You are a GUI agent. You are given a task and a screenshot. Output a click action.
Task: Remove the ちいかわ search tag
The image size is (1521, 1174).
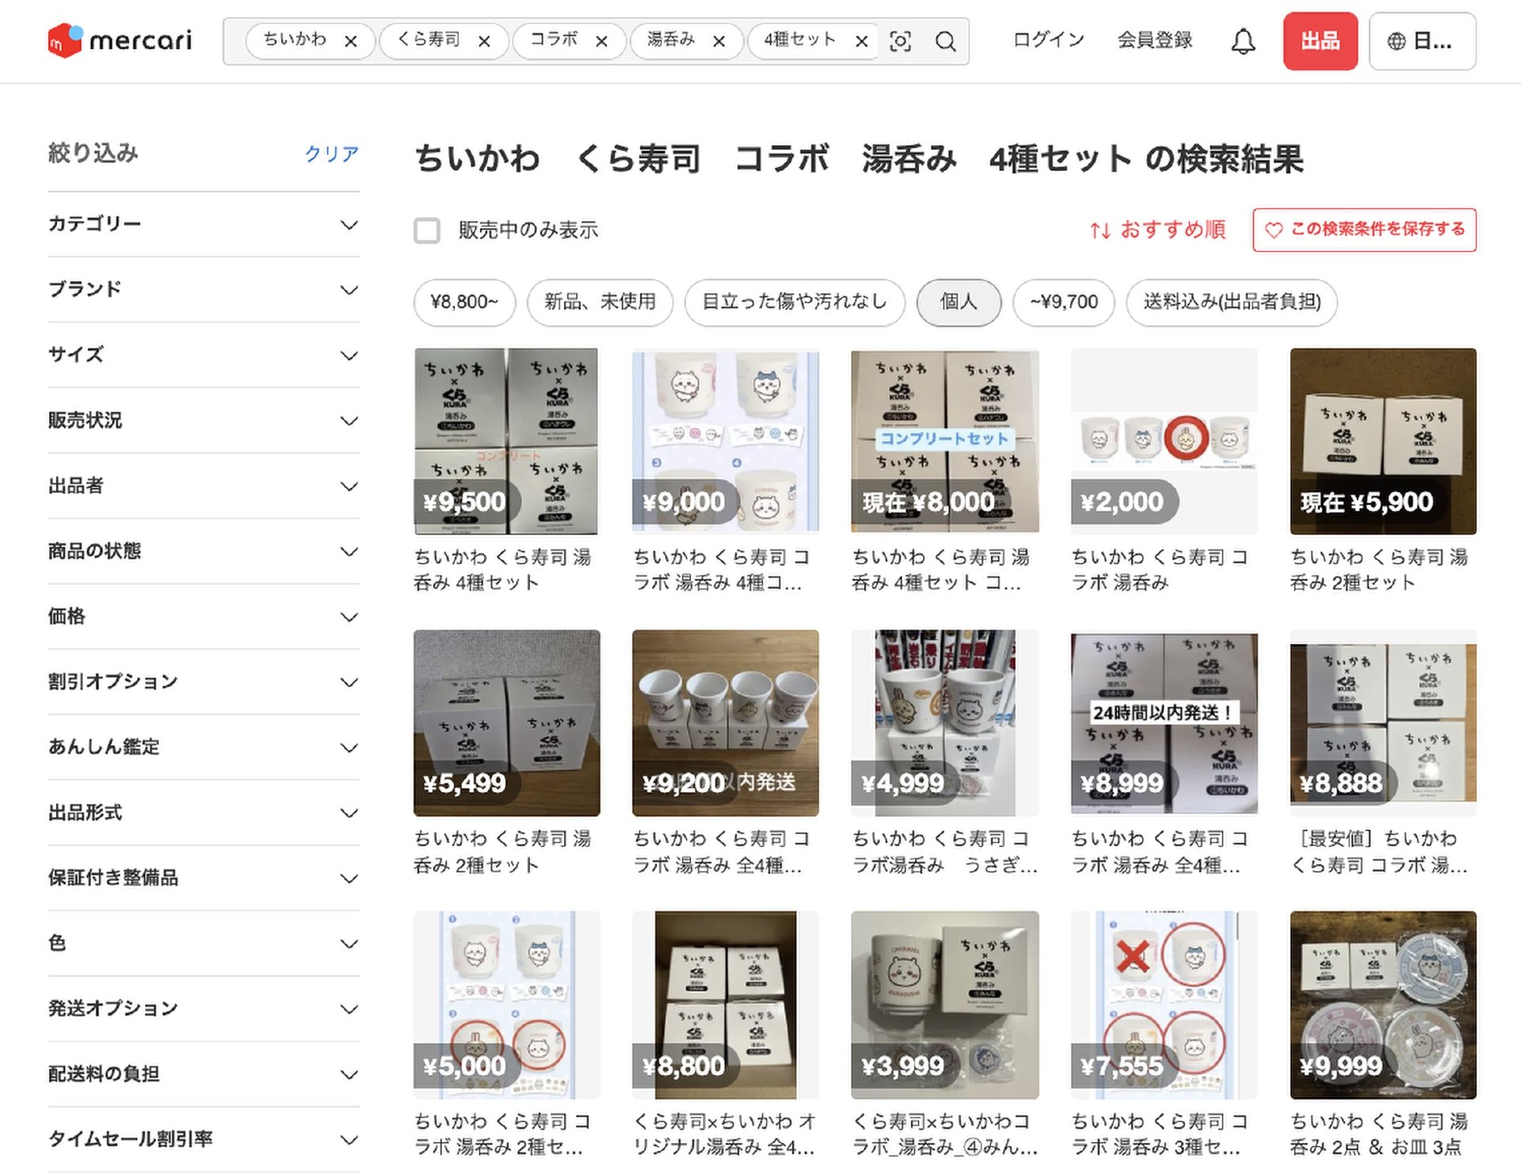(x=351, y=41)
